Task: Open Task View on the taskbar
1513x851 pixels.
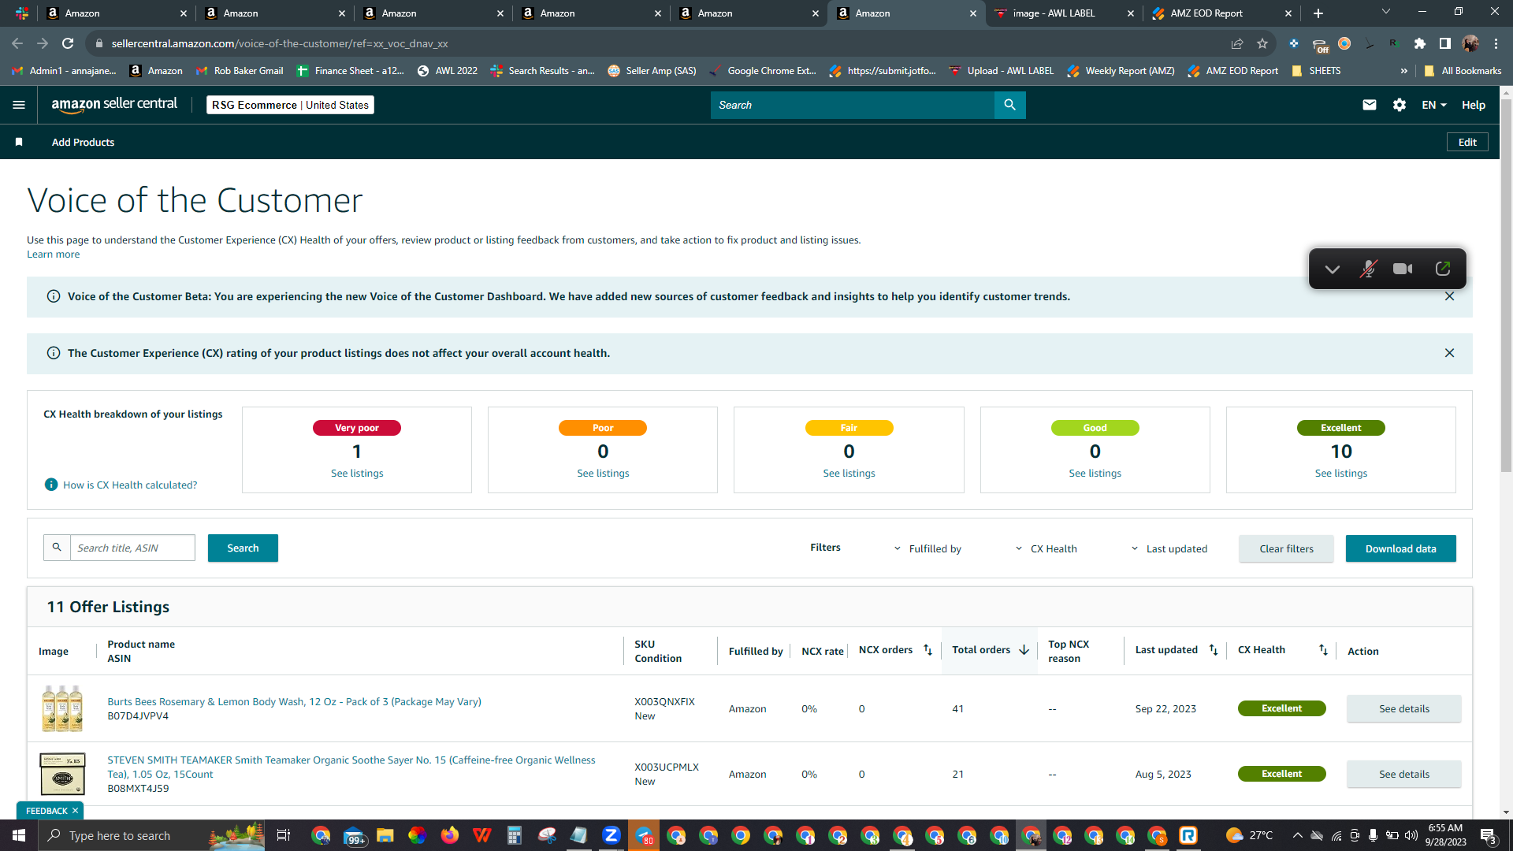Action: tap(284, 835)
